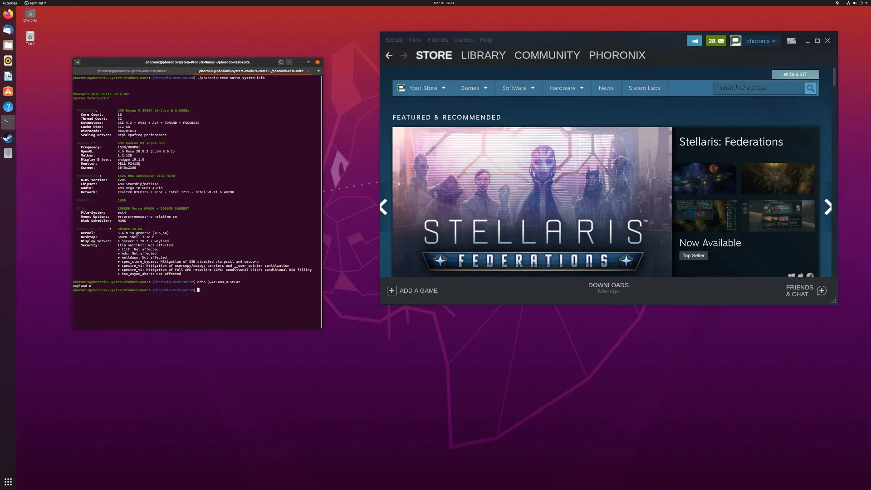Click the Steam Chat icon in header
Image resolution: width=871 pixels, height=490 pixels.
tap(736, 41)
